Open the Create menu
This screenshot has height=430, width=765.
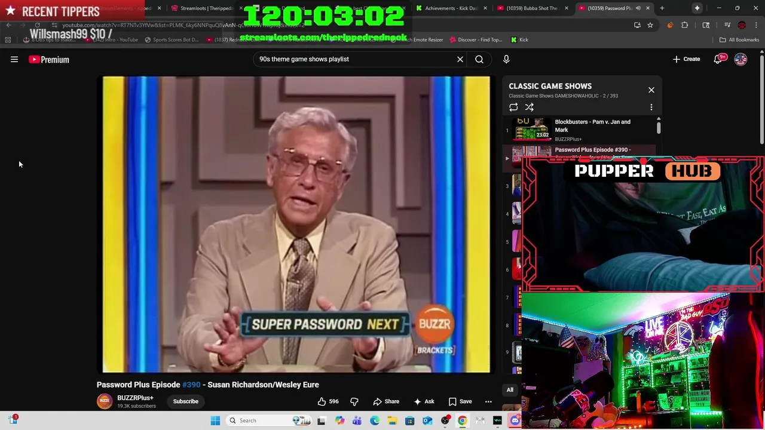pyautogui.click(x=686, y=59)
